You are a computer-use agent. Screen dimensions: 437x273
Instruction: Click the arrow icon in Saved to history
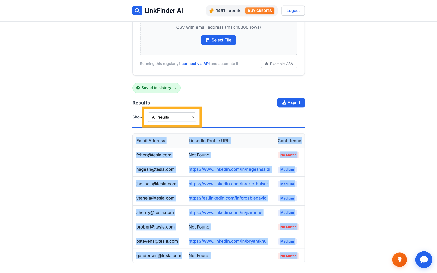click(175, 88)
